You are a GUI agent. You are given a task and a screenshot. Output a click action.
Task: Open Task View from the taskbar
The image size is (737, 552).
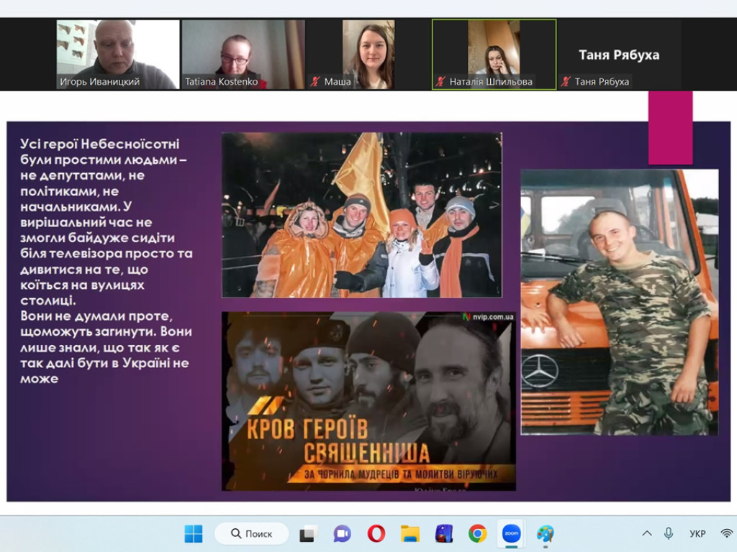(308, 534)
